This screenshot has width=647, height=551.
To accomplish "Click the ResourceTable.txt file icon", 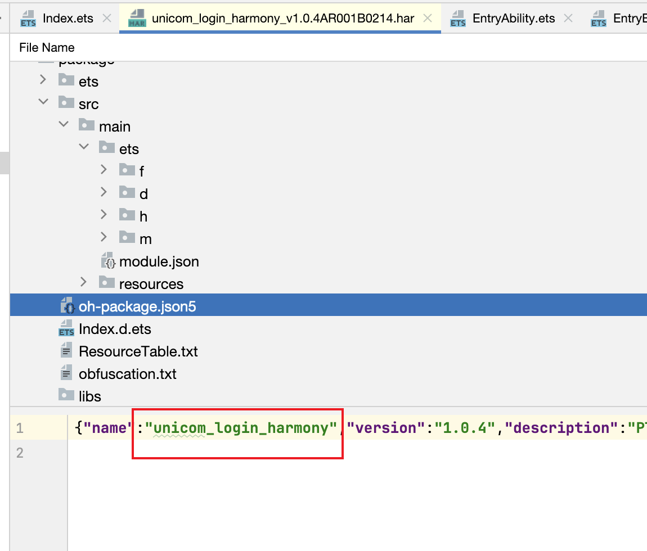I will 66,350.
